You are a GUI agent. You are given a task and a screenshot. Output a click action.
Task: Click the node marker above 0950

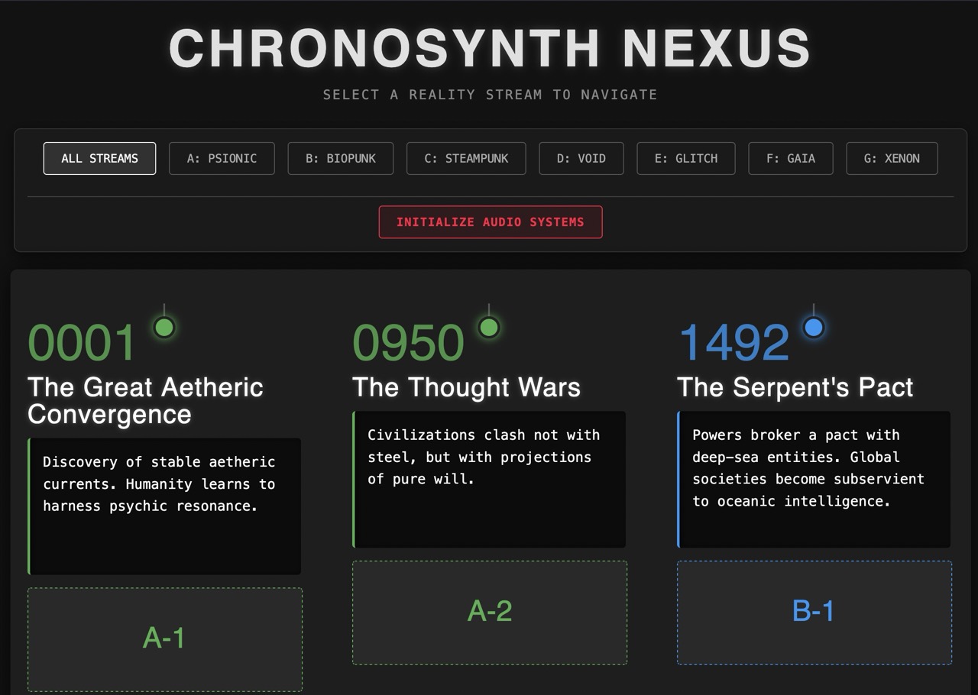click(x=488, y=328)
